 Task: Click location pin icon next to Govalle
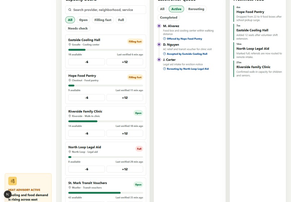(x=70, y=44)
